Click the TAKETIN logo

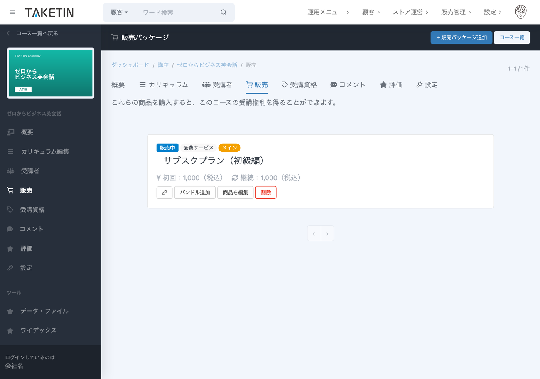click(x=49, y=13)
